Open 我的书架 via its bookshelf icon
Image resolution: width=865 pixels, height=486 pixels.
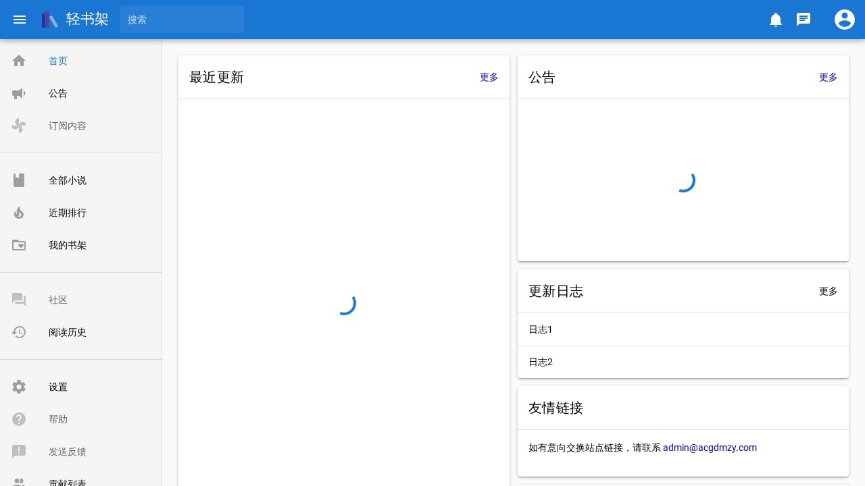point(19,245)
